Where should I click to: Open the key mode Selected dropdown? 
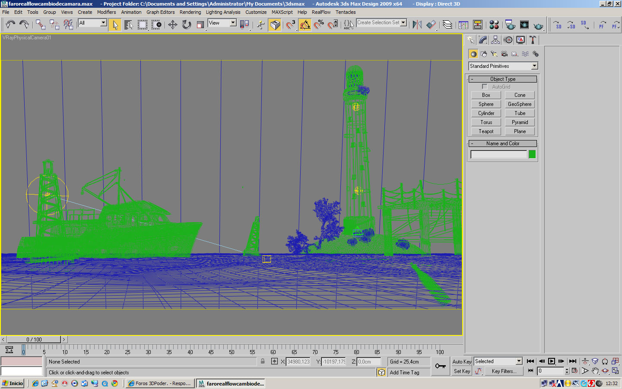click(x=498, y=361)
